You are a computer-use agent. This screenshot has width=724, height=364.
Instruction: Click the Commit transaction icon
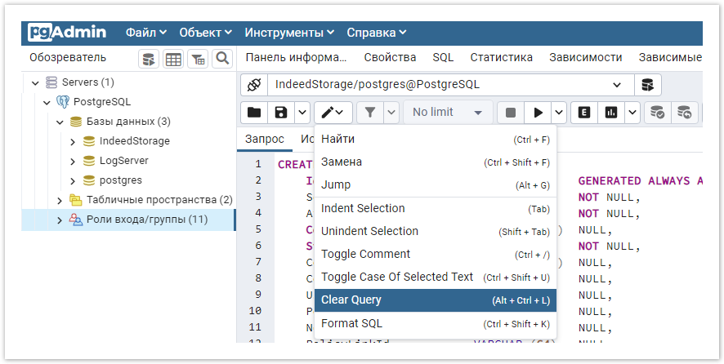[x=656, y=112]
